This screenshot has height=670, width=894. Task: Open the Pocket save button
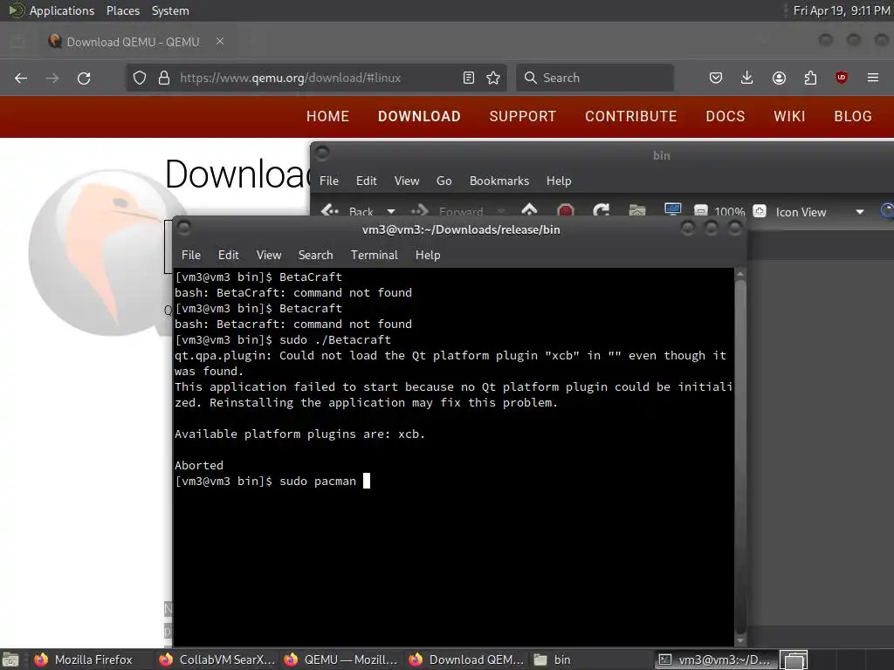click(716, 78)
